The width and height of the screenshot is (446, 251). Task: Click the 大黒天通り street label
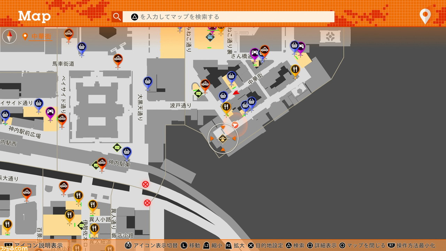tap(140, 107)
